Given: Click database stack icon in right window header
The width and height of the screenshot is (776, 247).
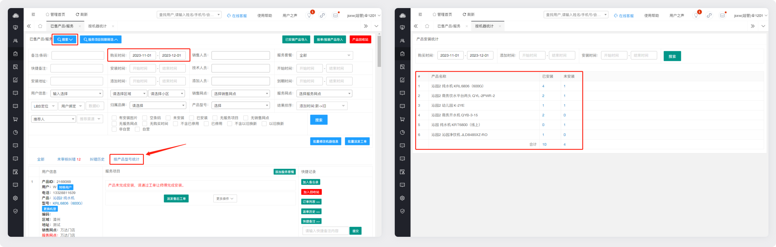Looking at the screenshot, I should pos(722,15).
